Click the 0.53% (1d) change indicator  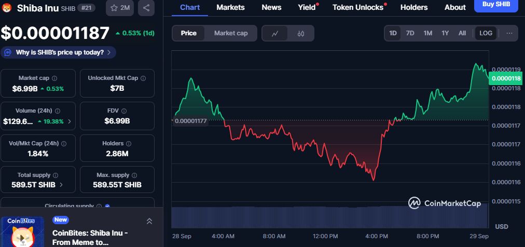[135, 33]
